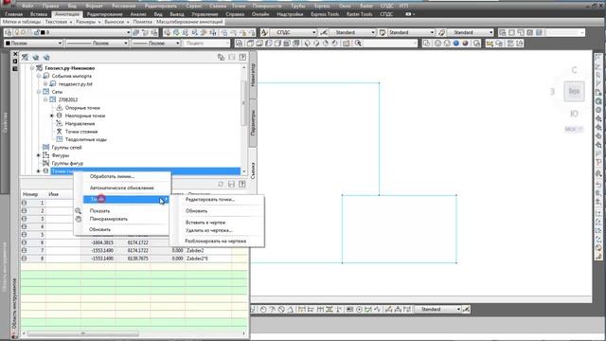Click the 'Пометка' panel button
The height and width of the screenshot is (341, 606).
(143, 22)
